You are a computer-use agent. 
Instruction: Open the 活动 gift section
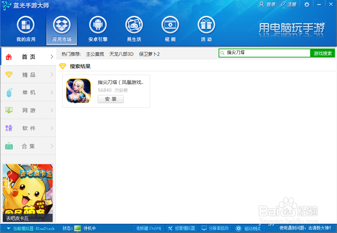tap(206, 29)
